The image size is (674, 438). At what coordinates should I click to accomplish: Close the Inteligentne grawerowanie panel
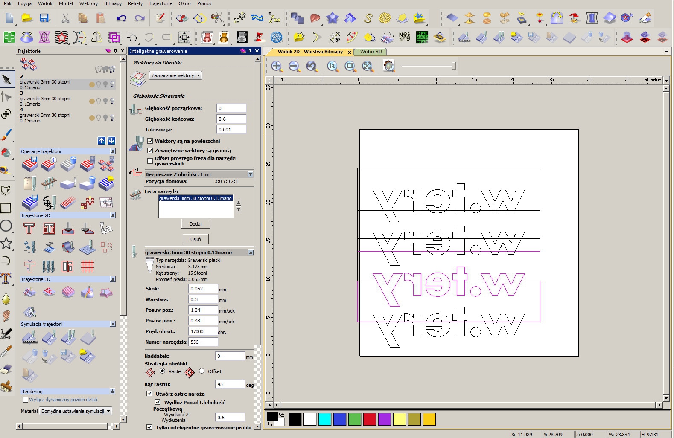257,51
